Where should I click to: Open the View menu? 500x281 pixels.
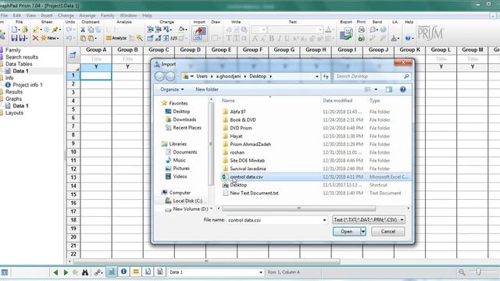pyautogui.click(x=31, y=16)
